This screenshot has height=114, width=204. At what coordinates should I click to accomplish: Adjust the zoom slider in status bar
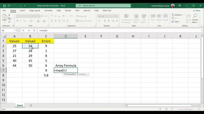coord(186,109)
